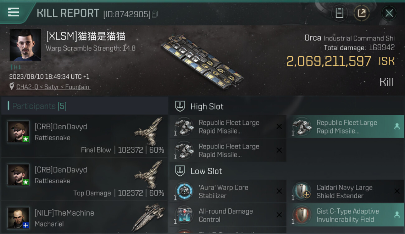405x234 pixels.
Task: Select the Caldari Navy Large Shield Extender icon
Action: 302,191
